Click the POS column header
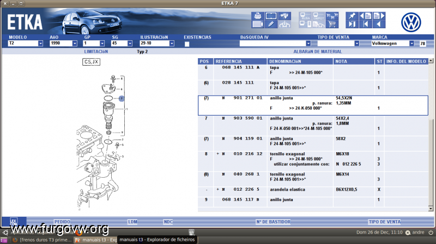Image resolution: width=436 pixels, height=244 pixels. point(205,61)
